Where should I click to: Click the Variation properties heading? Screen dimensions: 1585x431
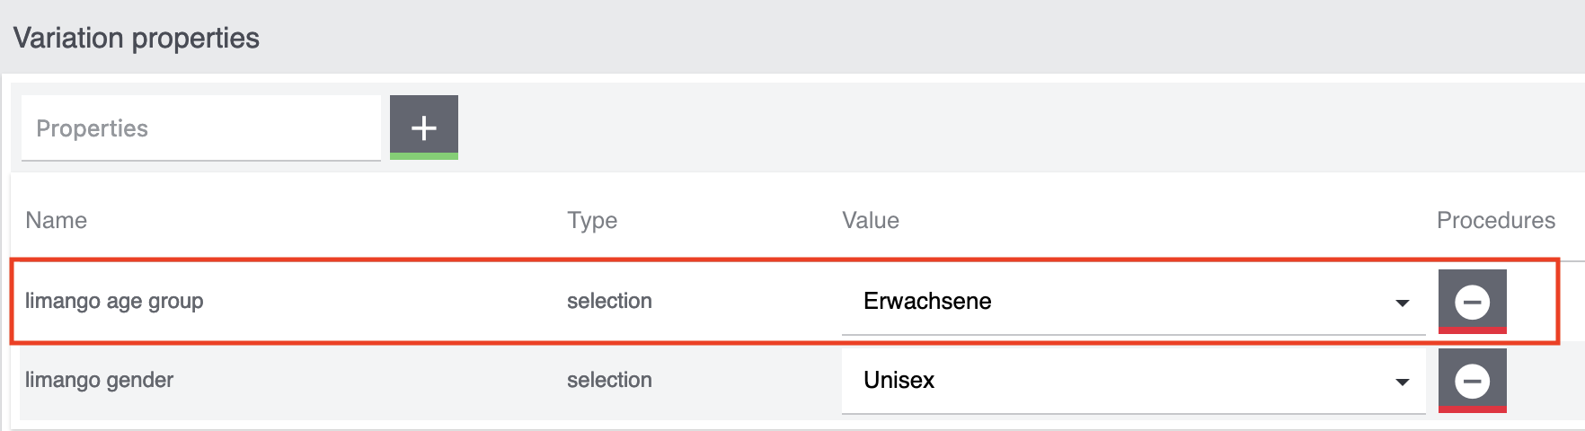pos(137,38)
